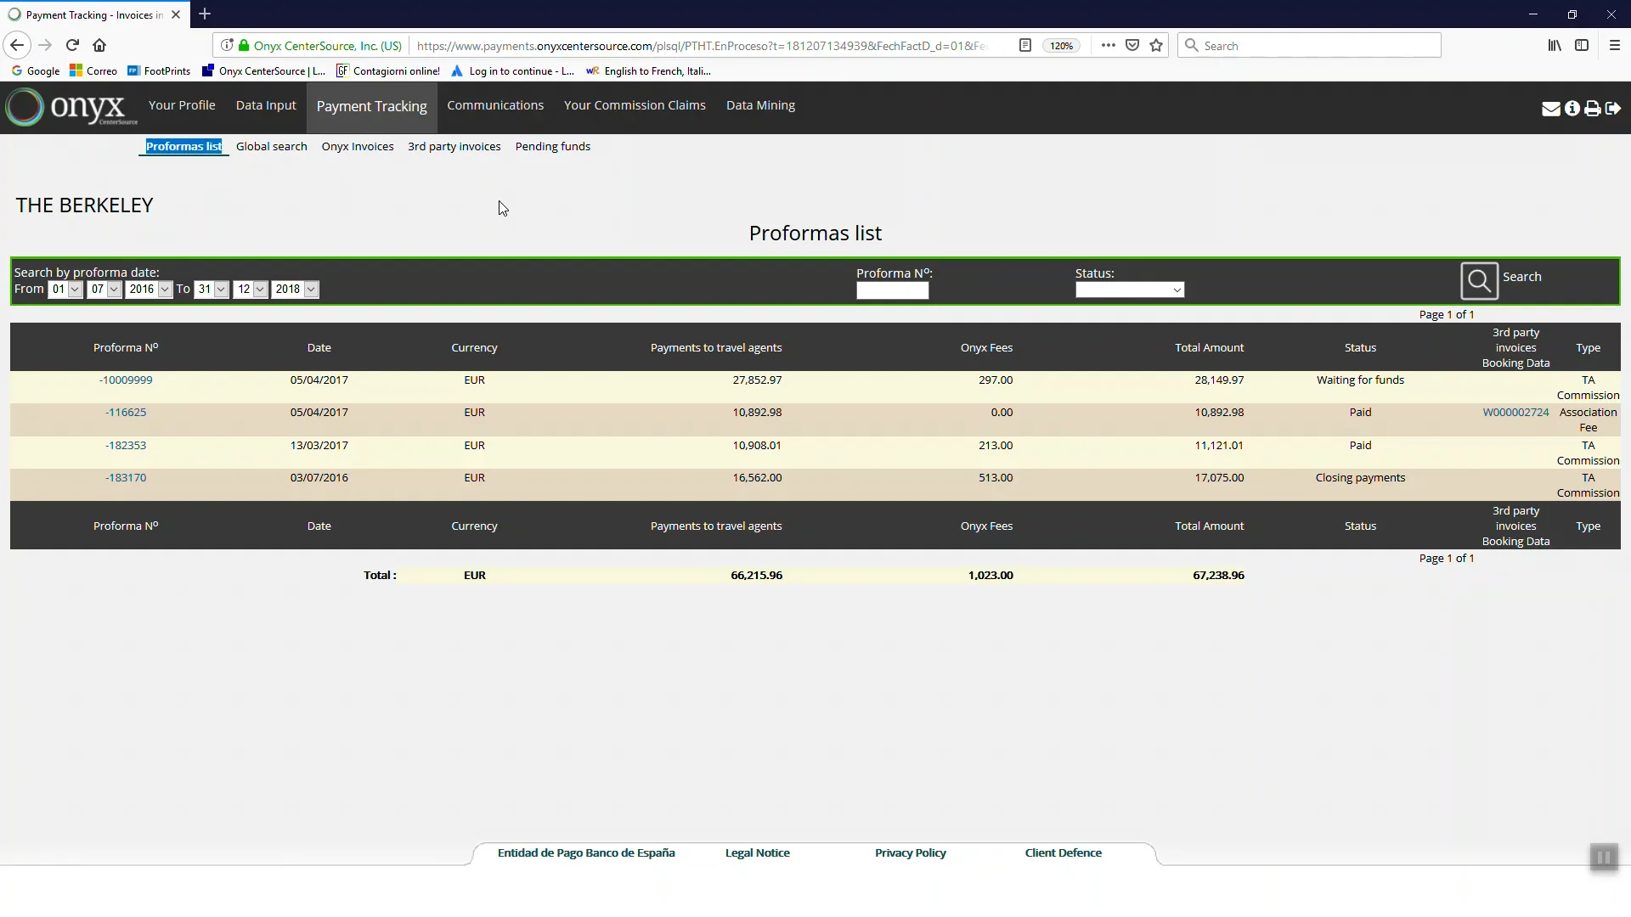This screenshot has height=917, width=1631.
Task: Open the reader view icon
Action: point(1025,45)
